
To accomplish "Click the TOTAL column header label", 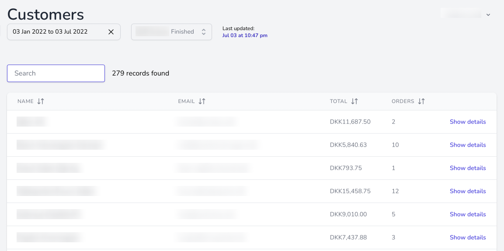I will (x=338, y=101).
